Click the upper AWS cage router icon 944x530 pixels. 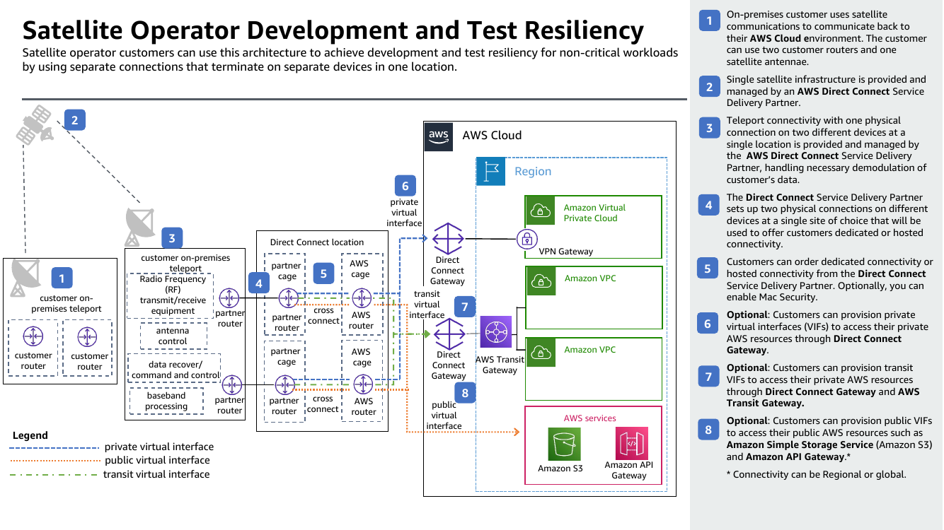tap(362, 298)
